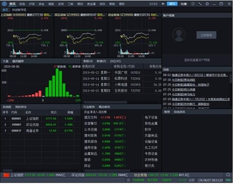This screenshot has height=184, width=233.
Task: Click the shrink-arrows icon beside the gear
Action: tap(200, 4)
